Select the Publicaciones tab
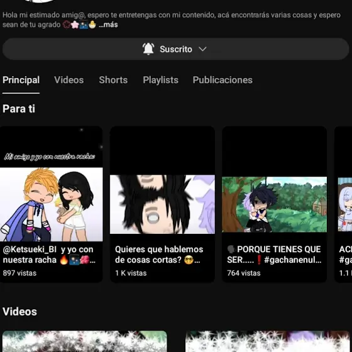Screen dimensions: 352x352 (x=223, y=80)
